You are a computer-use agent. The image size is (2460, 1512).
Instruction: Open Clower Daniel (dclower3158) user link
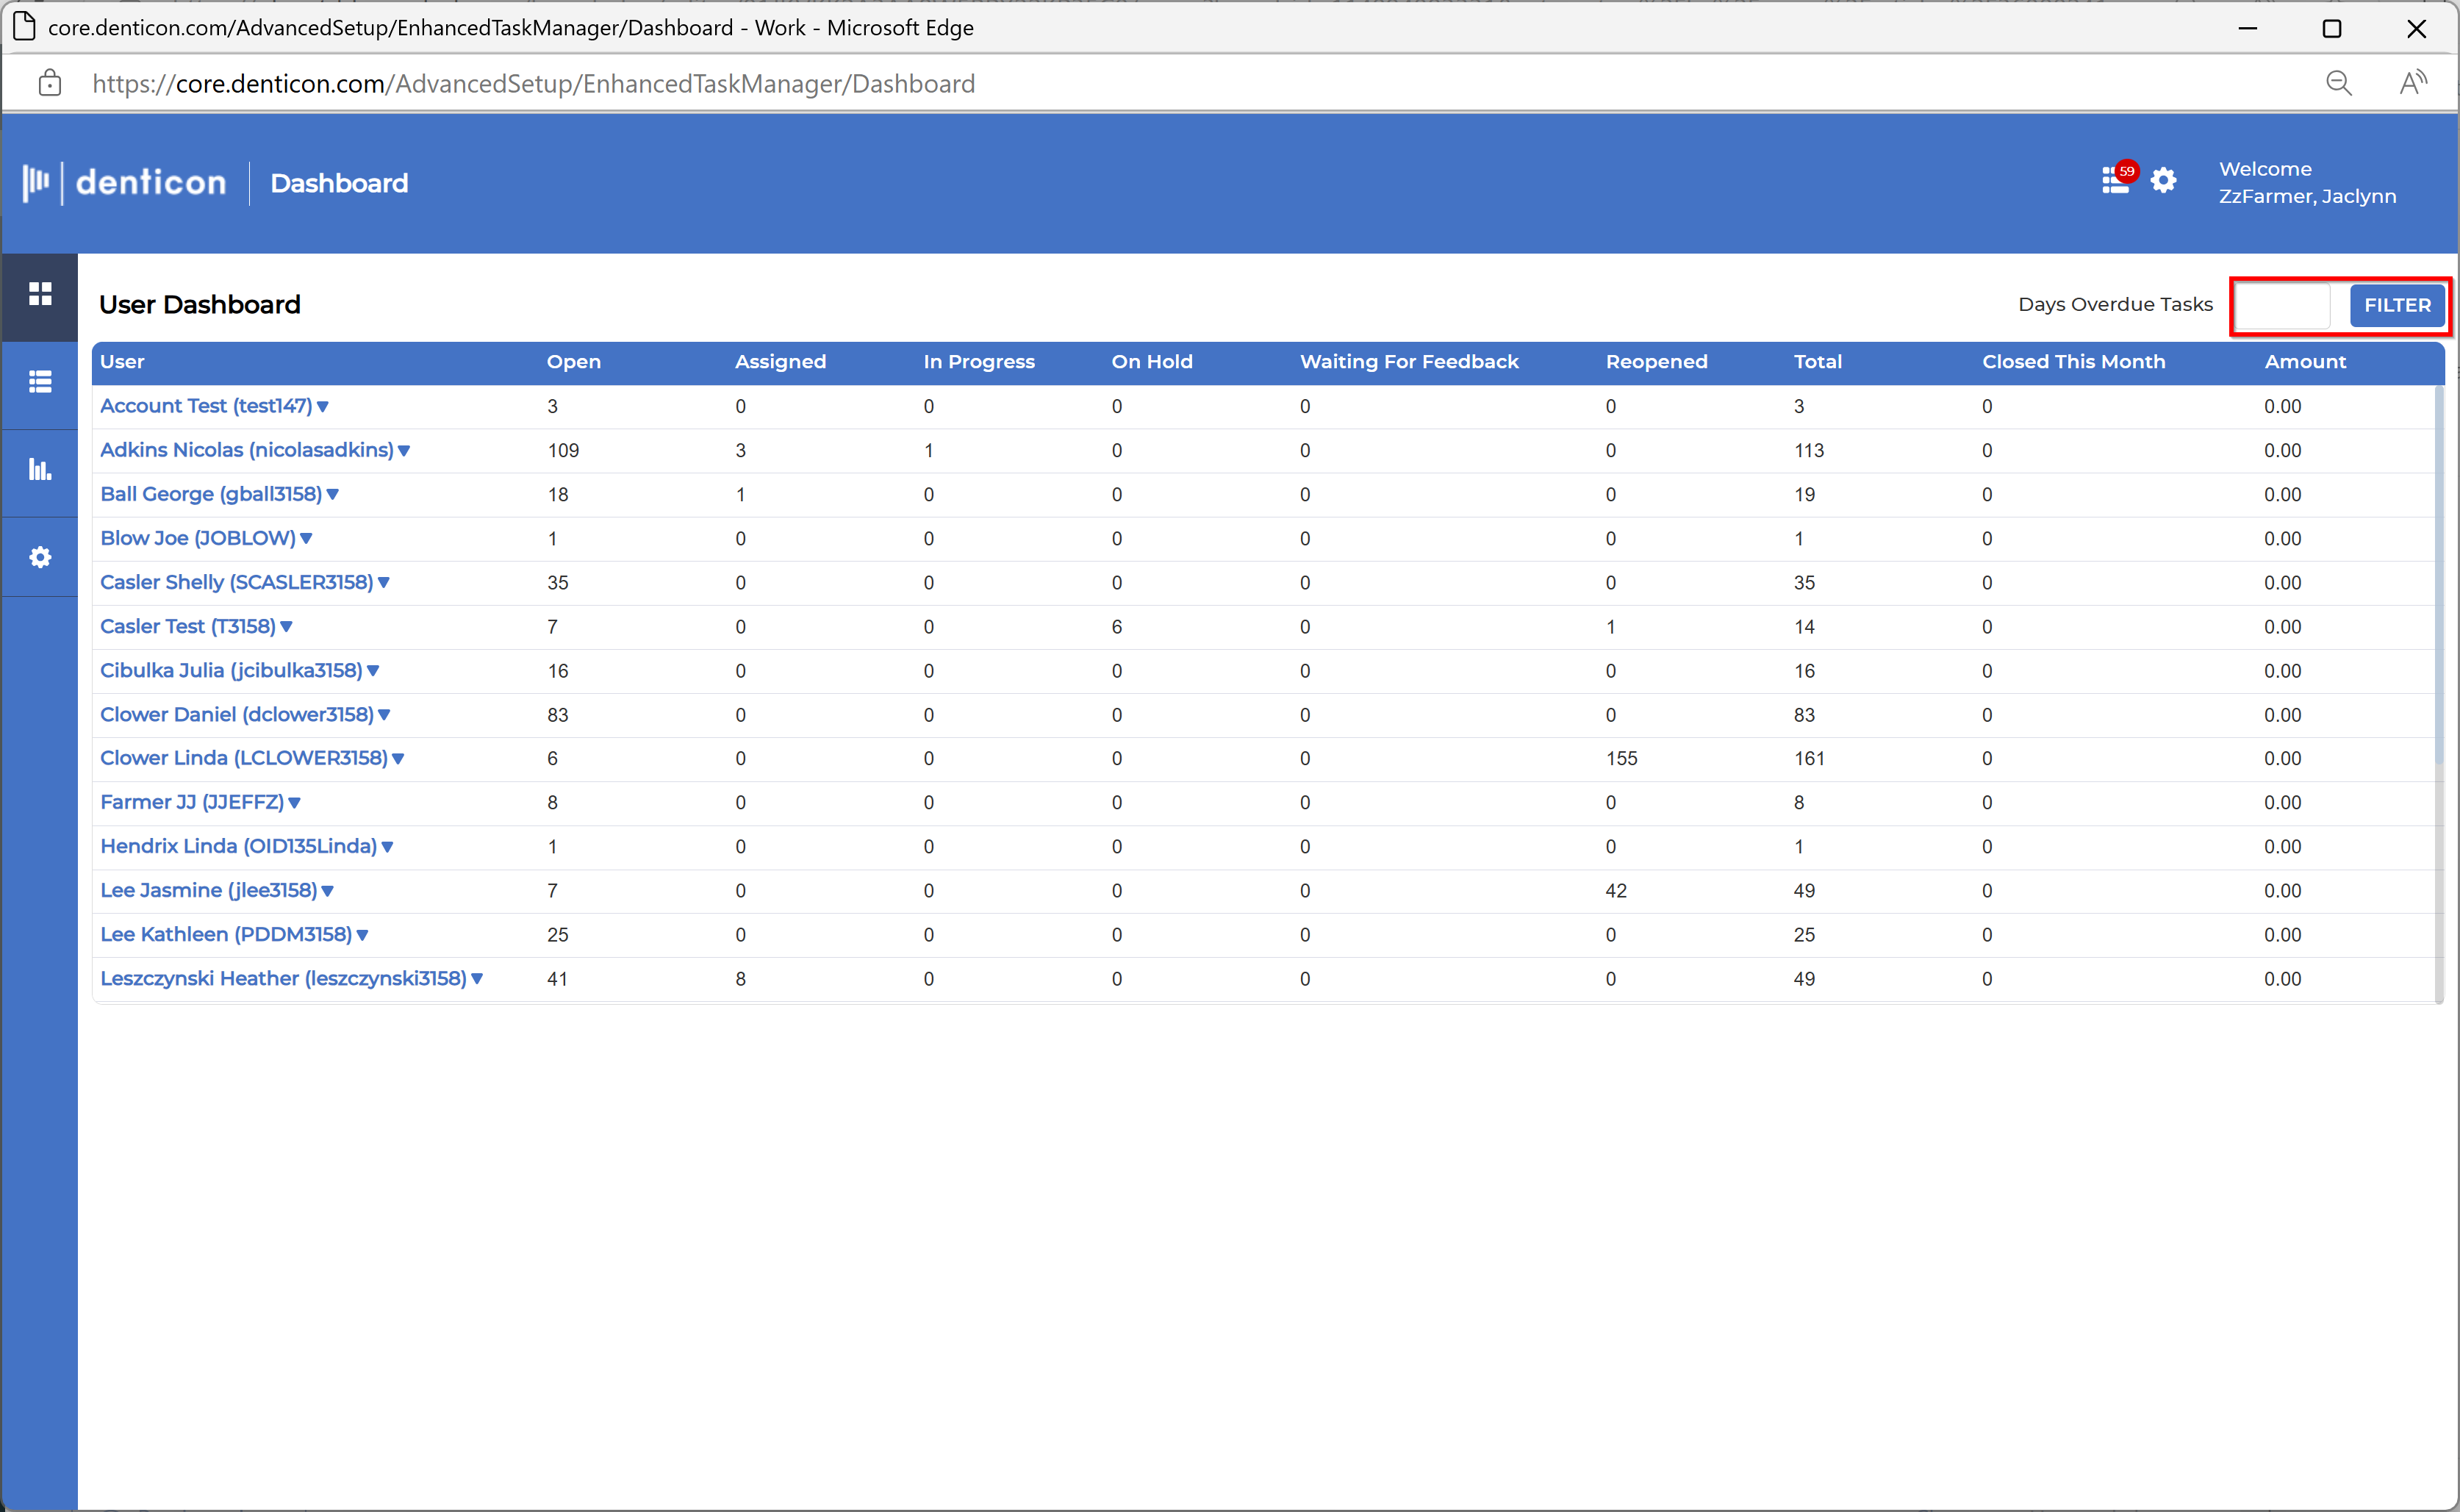(237, 714)
